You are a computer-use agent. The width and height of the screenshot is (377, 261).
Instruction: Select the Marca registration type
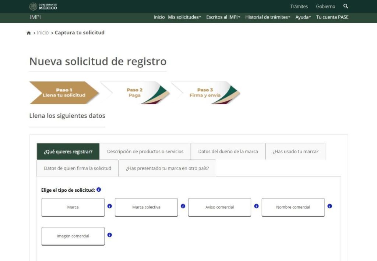point(73,207)
